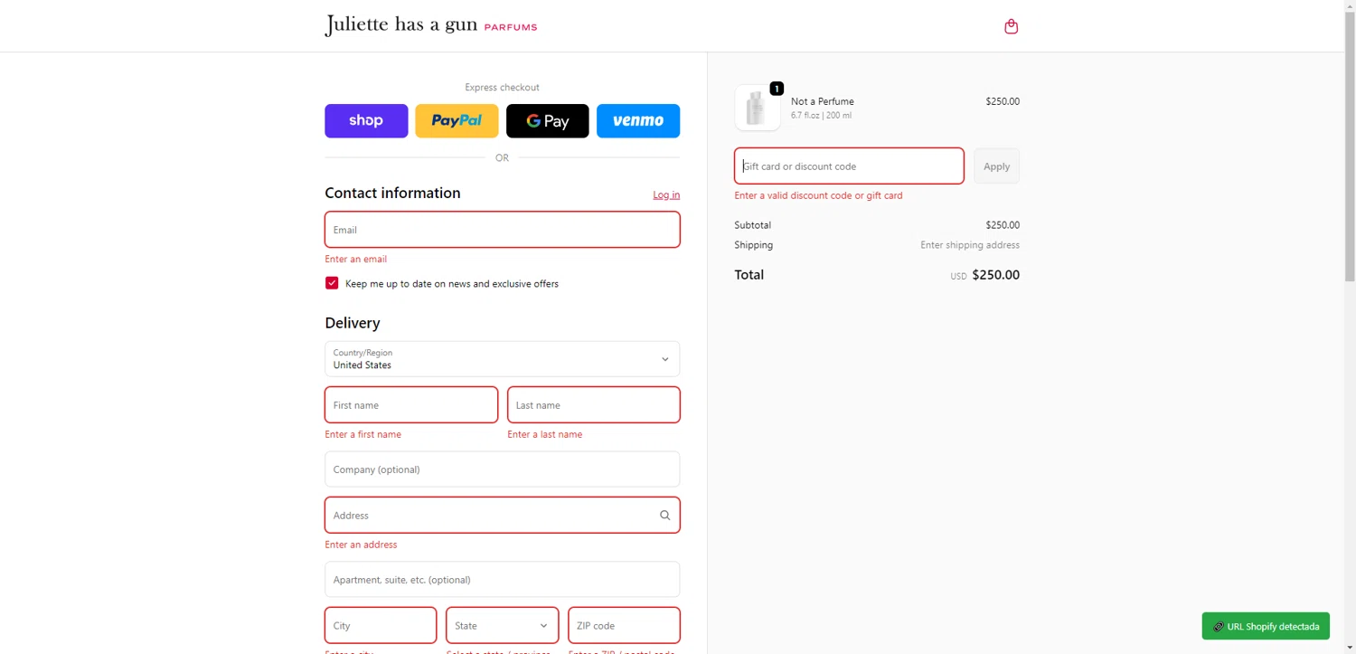The height and width of the screenshot is (654, 1356).
Task: Click the Last name field
Action: coord(593,405)
